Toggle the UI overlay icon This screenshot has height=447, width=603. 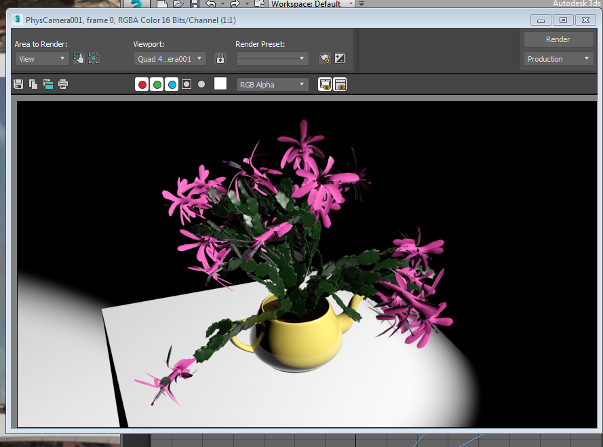pos(325,84)
